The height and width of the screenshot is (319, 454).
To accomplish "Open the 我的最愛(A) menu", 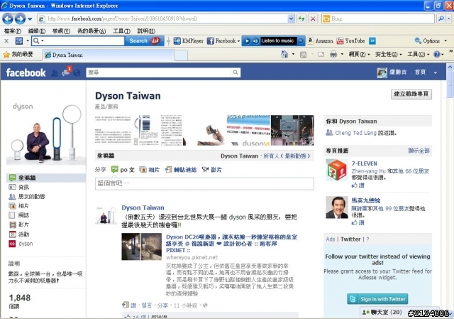I will pyautogui.click(x=92, y=31).
